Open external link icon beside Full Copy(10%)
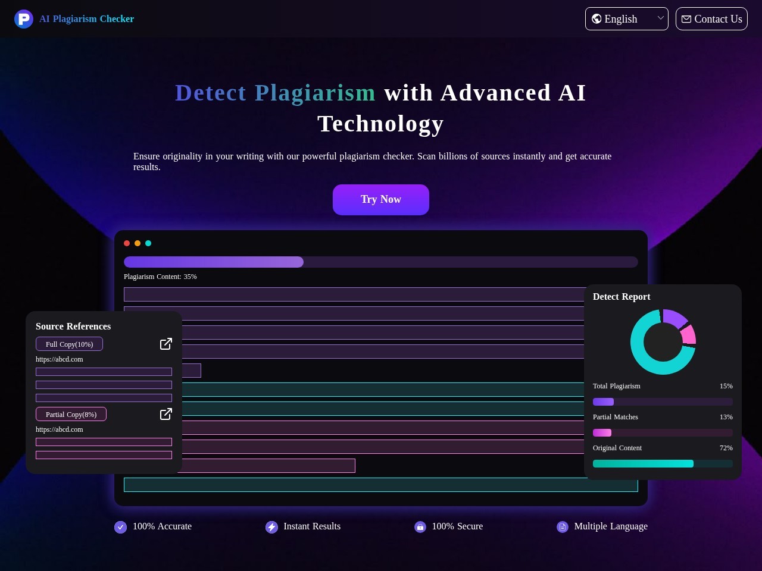 click(166, 344)
